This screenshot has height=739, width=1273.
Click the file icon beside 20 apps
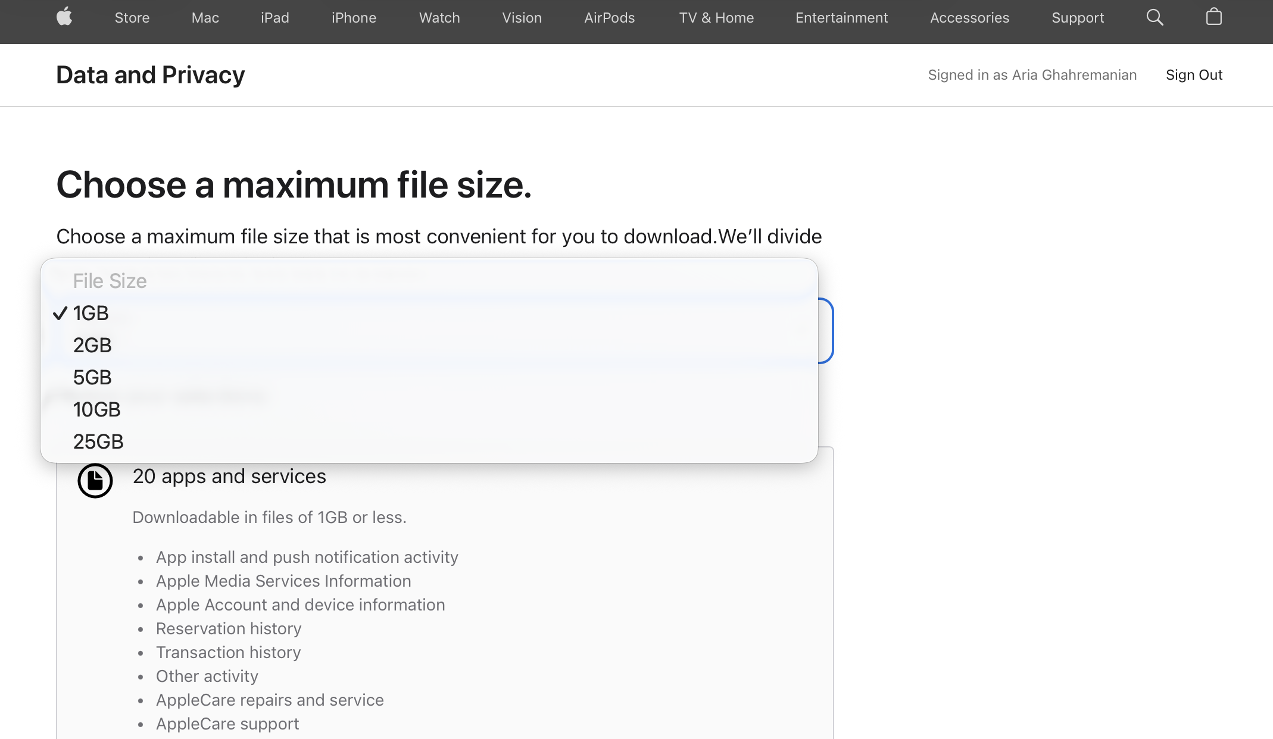click(x=95, y=480)
